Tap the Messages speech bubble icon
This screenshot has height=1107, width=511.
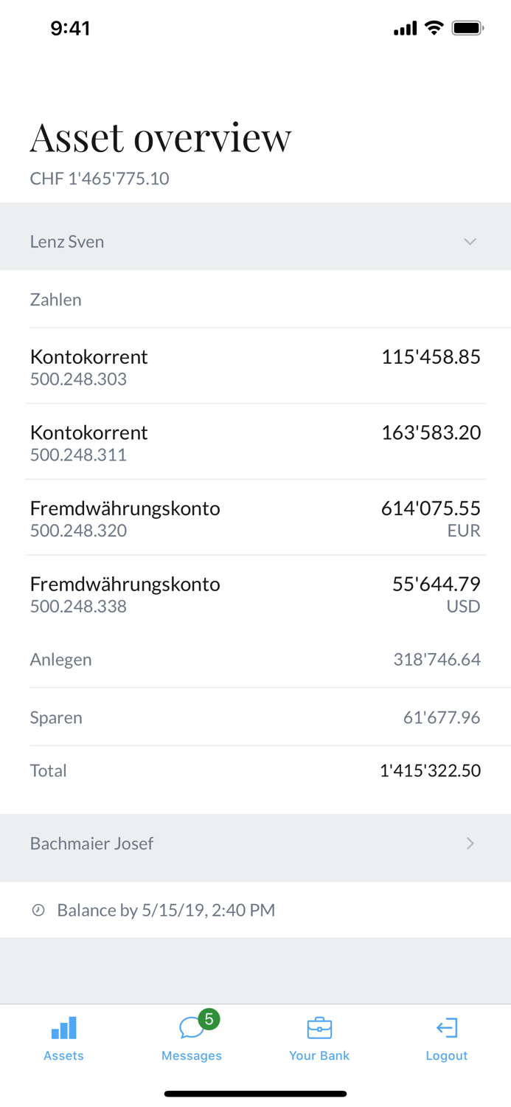[x=191, y=1027]
